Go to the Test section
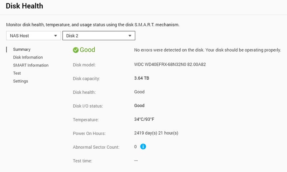The height and width of the screenshot is (172, 287). [x=17, y=73]
